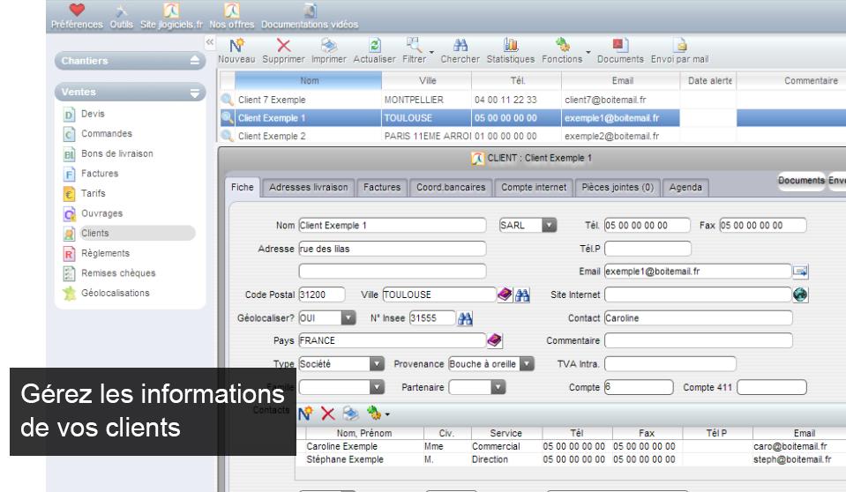
Task: Open the Géolocaliser OUI dropdown
Action: (x=348, y=317)
